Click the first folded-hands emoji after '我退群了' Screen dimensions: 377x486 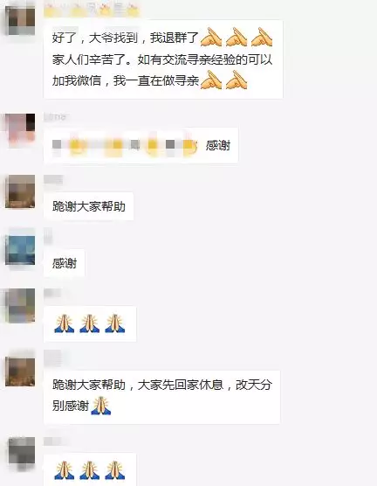point(211,38)
